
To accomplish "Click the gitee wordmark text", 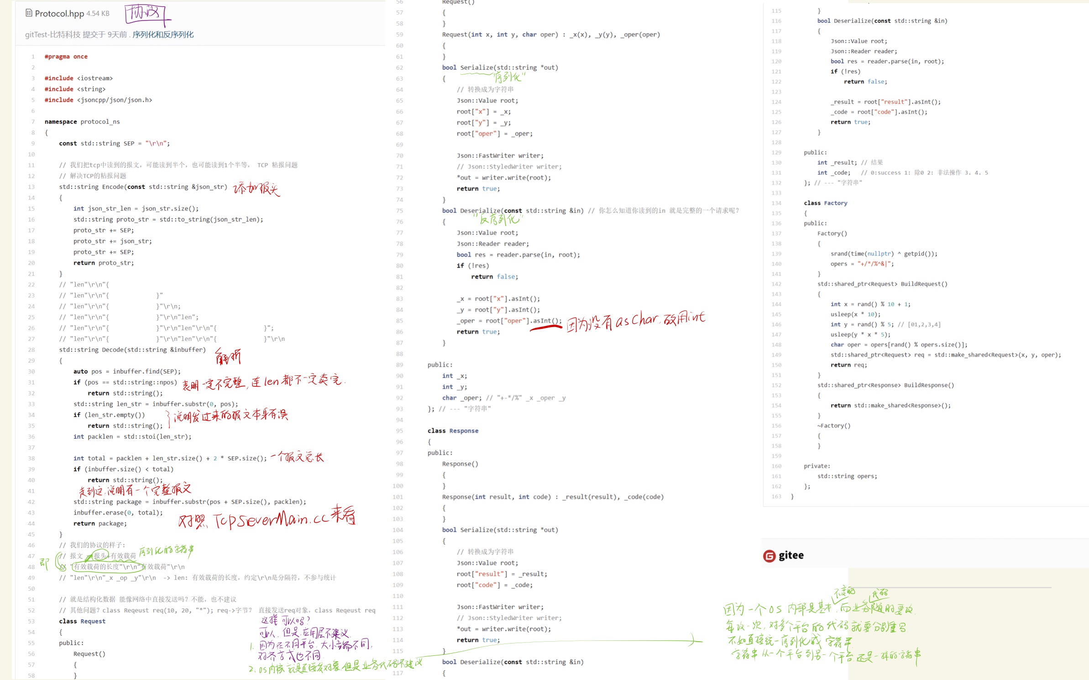I will pos(791,555).
